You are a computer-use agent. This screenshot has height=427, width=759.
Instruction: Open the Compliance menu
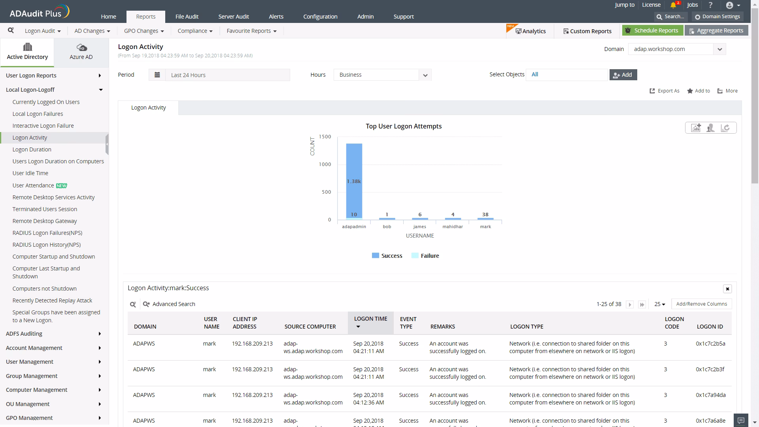pos(195,31)
